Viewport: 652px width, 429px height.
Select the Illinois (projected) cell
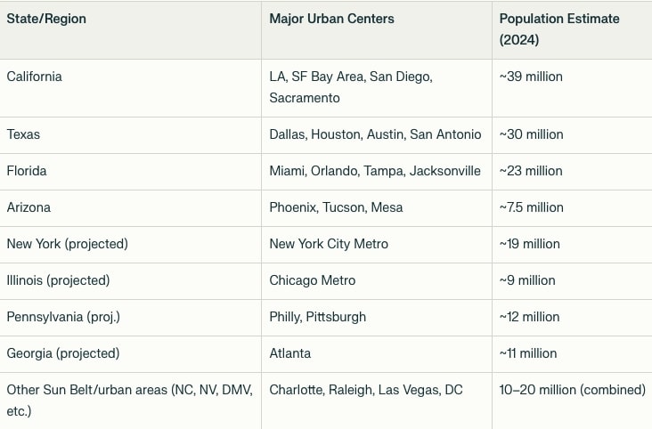click(58, 280)
